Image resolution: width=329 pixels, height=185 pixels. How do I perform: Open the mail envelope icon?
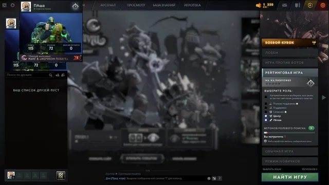click(284, 5)
